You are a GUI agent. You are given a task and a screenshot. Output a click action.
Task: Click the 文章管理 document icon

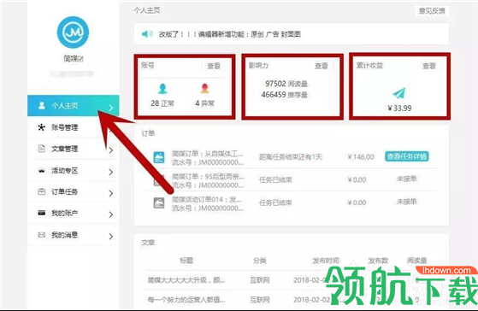click(41, 149)
